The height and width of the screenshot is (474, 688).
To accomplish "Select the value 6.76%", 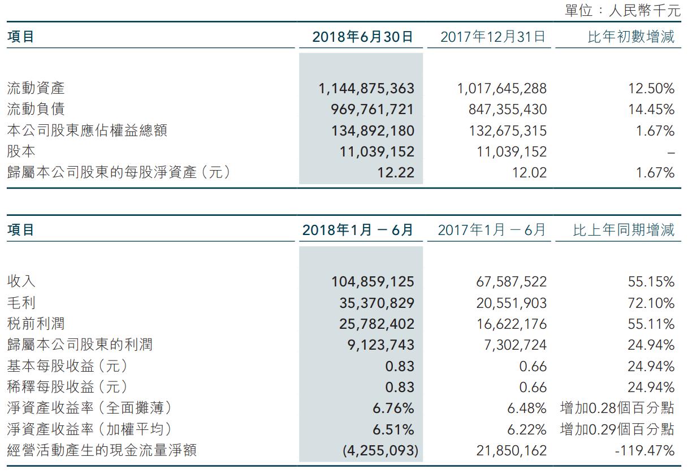I will coord(393,408).
